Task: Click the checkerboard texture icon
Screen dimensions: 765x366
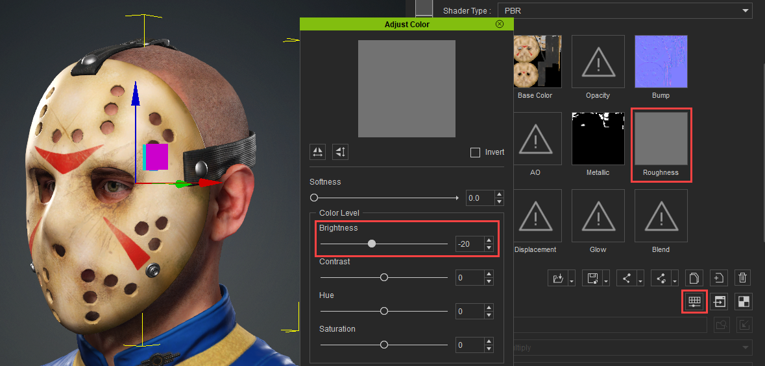Action: 744,302
